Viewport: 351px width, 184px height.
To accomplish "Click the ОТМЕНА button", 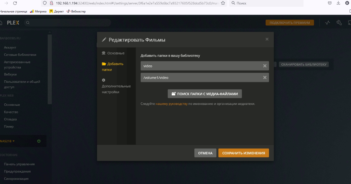I will click(205, 153).
